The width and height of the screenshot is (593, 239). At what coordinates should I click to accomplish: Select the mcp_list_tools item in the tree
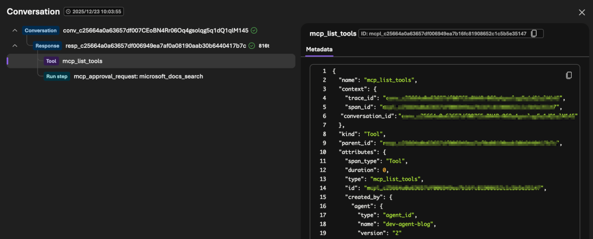pos(83,61)
